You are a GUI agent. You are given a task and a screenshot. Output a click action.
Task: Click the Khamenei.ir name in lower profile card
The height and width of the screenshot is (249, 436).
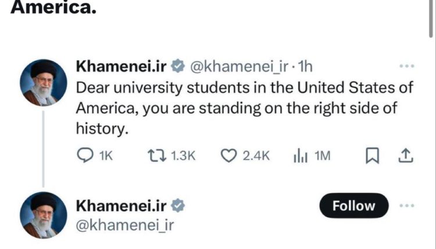(x=121, y=206)
